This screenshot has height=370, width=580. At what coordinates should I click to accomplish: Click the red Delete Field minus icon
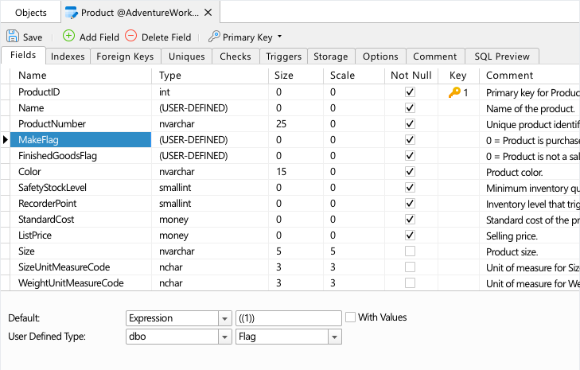[131, 36]
